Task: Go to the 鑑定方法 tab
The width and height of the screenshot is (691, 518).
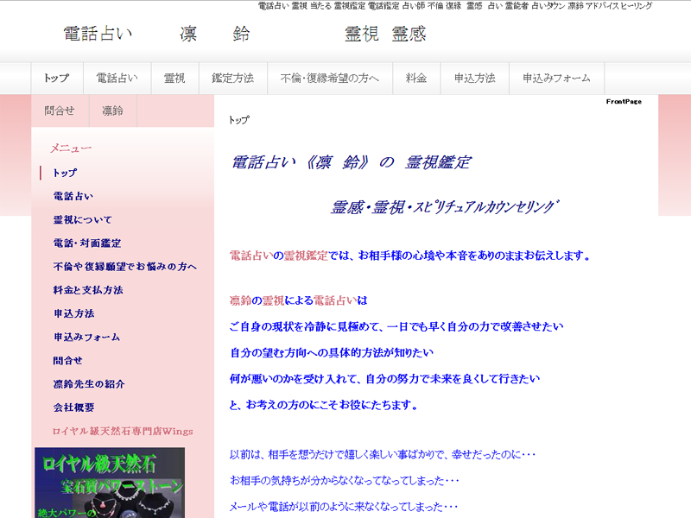Action: pyautogui.click(x=233, y=79)
